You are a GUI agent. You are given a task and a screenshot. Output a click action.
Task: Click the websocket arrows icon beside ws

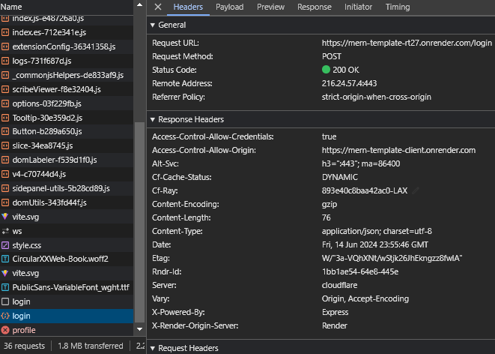5,231
